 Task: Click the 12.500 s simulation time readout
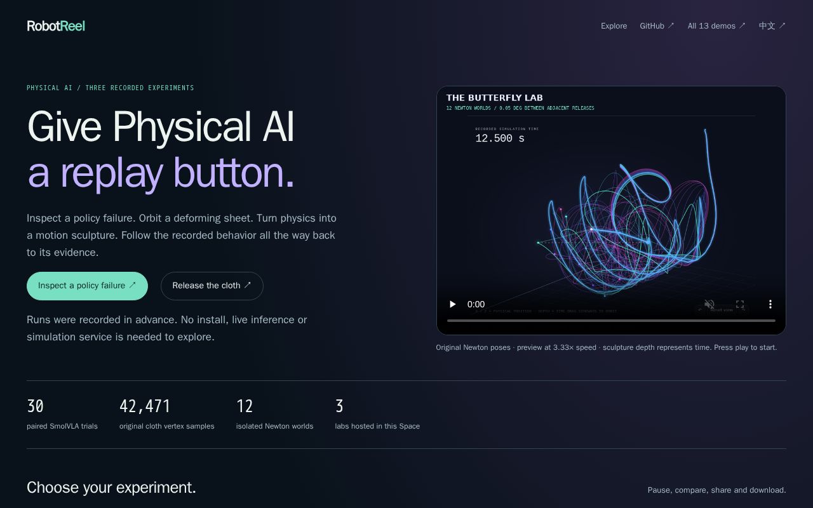coord(500,138)
